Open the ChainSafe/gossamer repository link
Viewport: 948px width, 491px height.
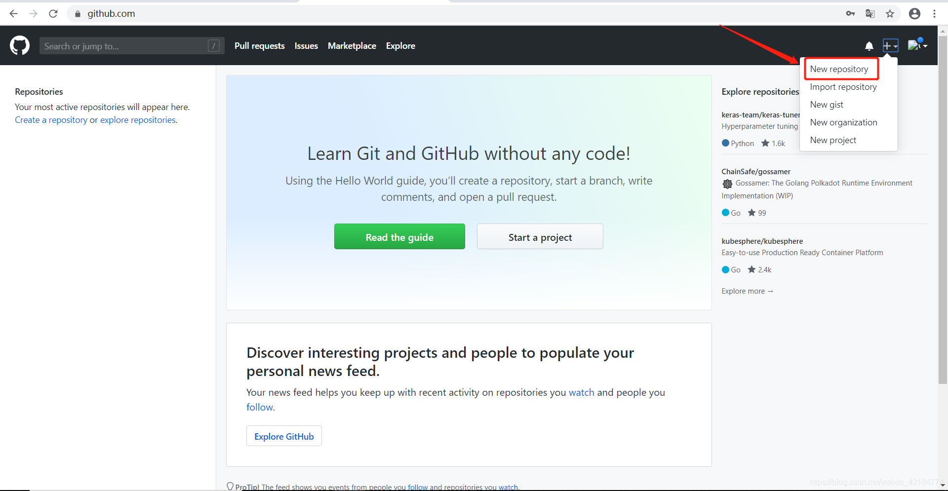pyautogui.click(x=756, y=172)
